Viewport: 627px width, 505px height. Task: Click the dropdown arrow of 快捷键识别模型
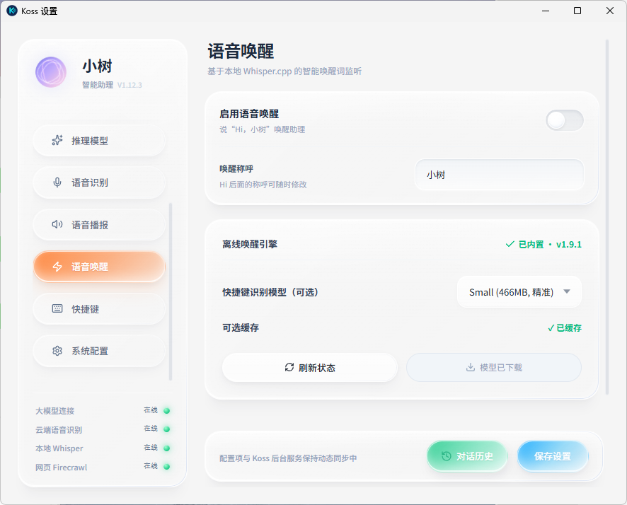pos(567,291)
